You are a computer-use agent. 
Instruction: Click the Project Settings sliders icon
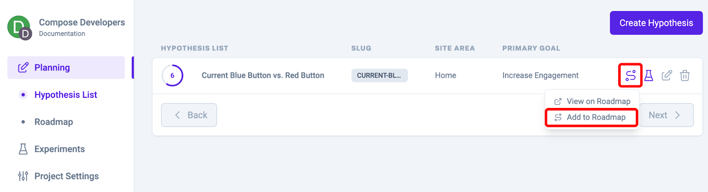tap(23, 176)
